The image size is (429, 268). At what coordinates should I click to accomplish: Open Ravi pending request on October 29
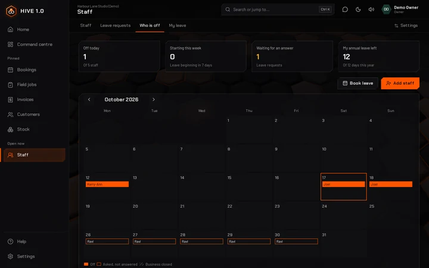coord(249,241)
